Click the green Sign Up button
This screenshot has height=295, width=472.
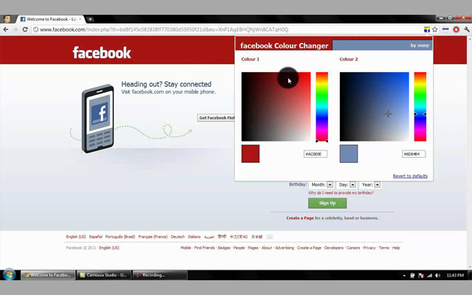327,203
